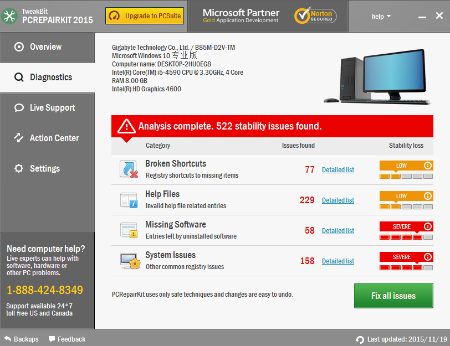Screen dimensions: 450x346
Task: Click the 77 issues count for Broken Shortcuts
Action: pyautogui.click(x=310, y=170)
